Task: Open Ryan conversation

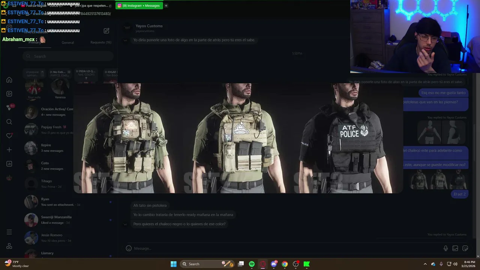Action: pyautogui.click(x=67, y=202)
